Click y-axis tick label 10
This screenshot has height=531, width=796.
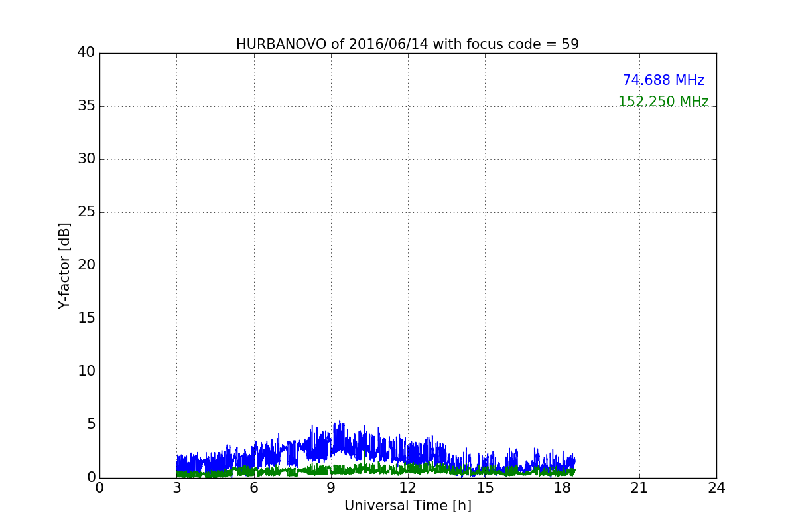(x=86, y=372)
